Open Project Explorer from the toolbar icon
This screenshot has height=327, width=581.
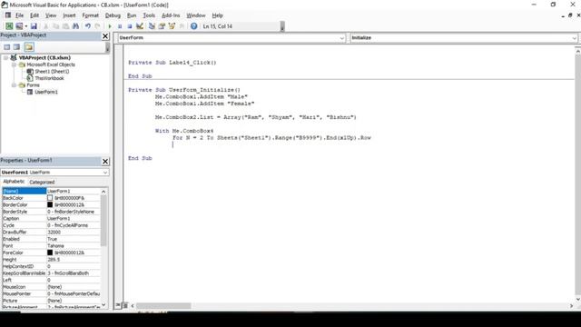tap(152, 26)
